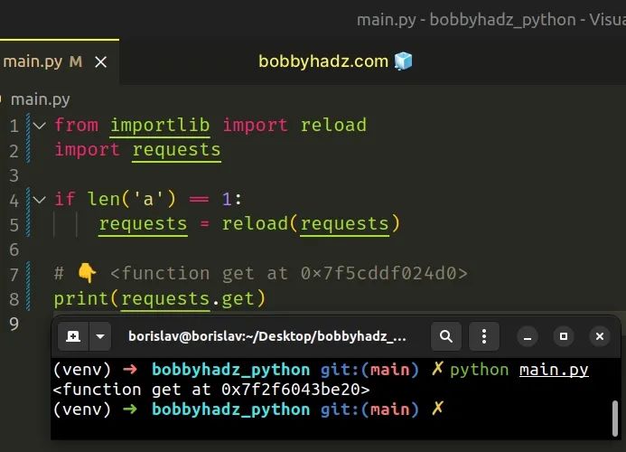The width and height of the screenshot is (626, 452).
Task: Collapse the fold arrow on line 1
Action: point(39,126)
